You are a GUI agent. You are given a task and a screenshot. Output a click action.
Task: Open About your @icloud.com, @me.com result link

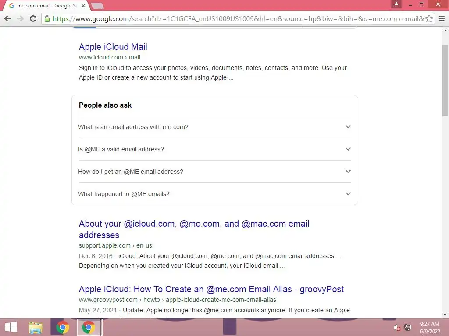(194, 229)
